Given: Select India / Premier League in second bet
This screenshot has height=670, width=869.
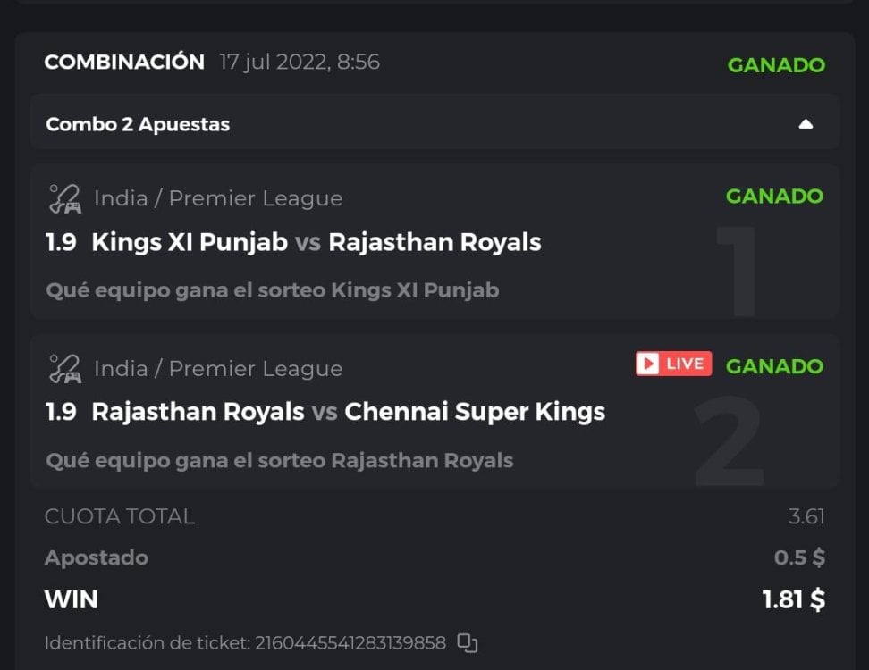Looking at the screenshot, I should (x=218, y=368).
